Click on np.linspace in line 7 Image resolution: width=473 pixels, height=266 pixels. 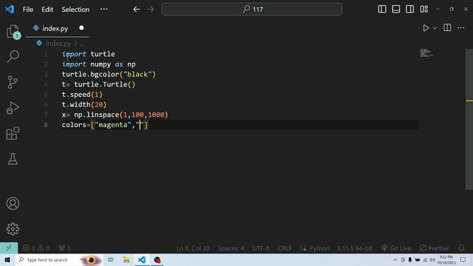tap(97, 115)
